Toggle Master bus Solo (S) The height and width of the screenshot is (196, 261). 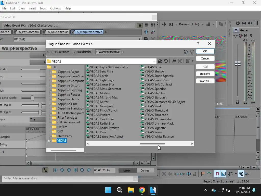pyautogui.click(x=251, y=36)
